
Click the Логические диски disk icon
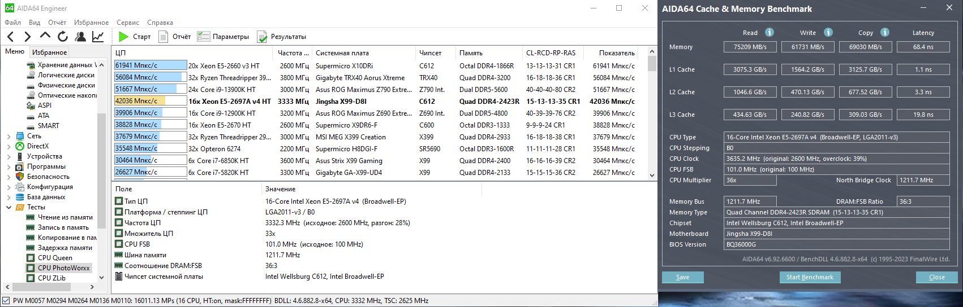31,75
